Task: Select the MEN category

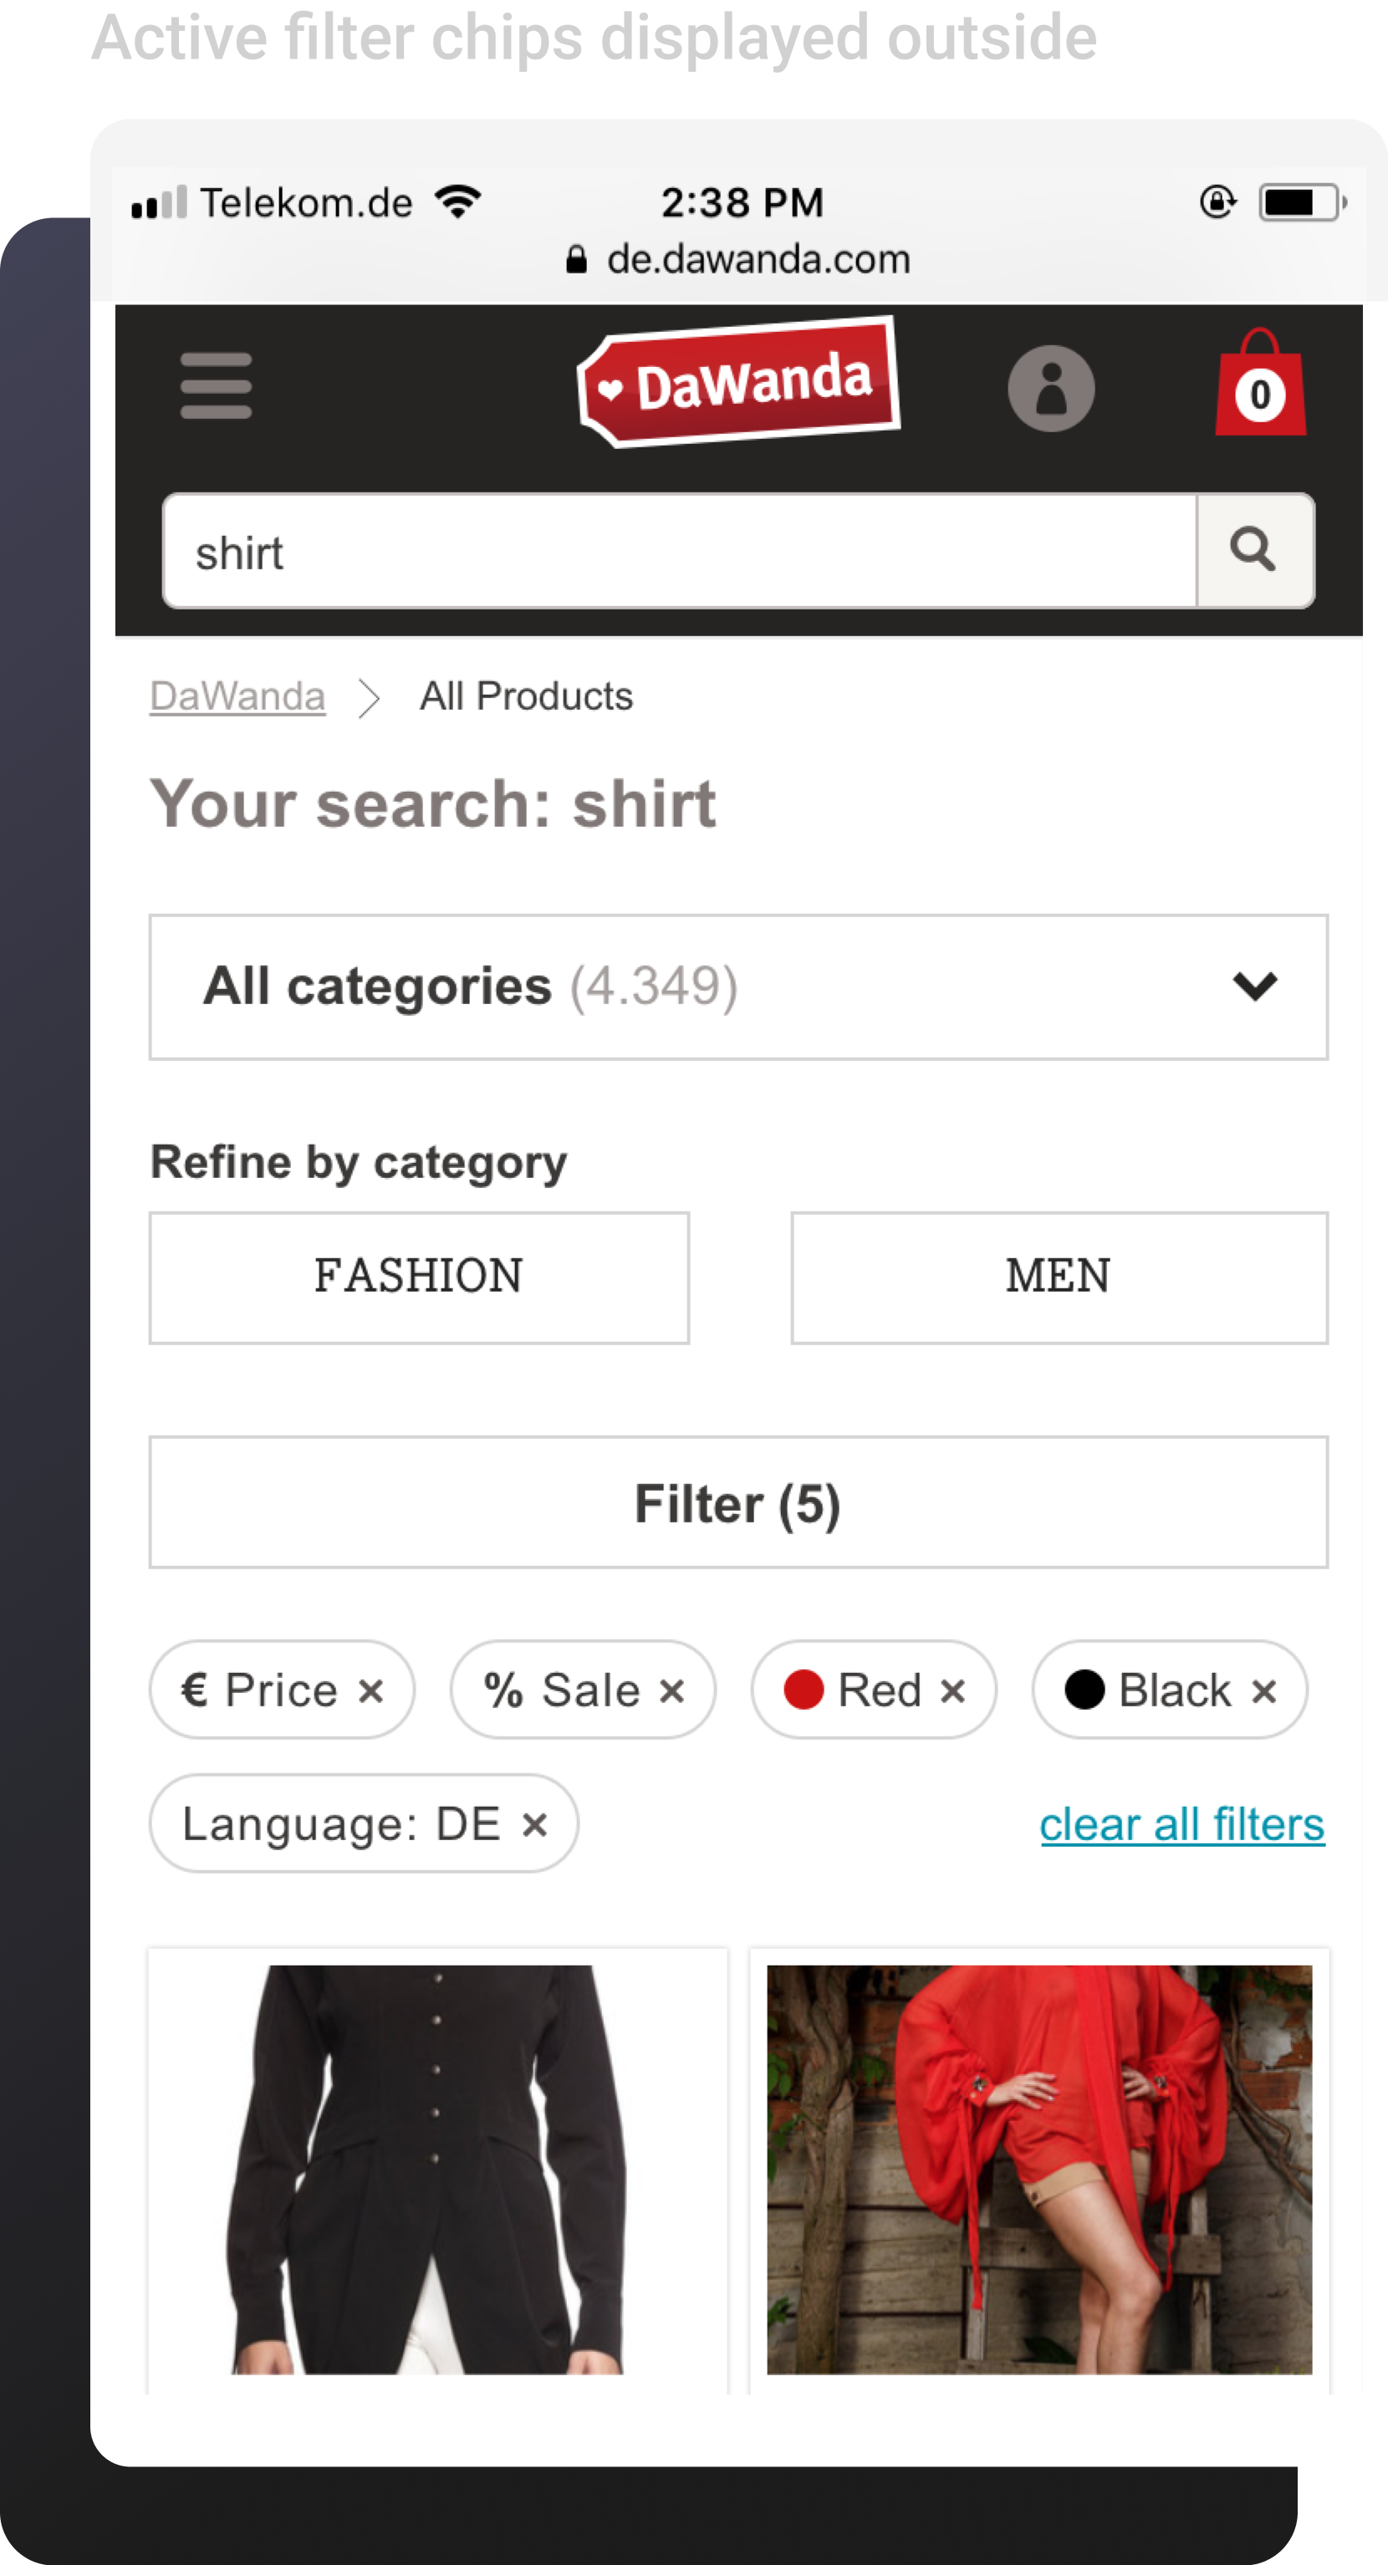Action: pyautogui.click(x=1059, y=1277)
